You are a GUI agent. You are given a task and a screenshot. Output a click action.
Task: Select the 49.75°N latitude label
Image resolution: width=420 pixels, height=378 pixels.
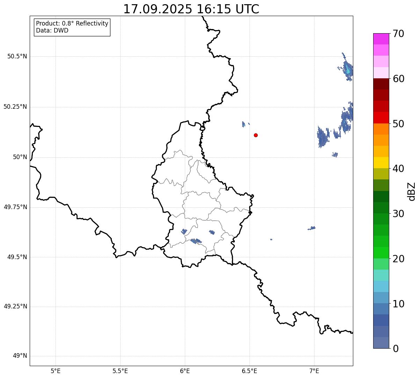[15, 207]
